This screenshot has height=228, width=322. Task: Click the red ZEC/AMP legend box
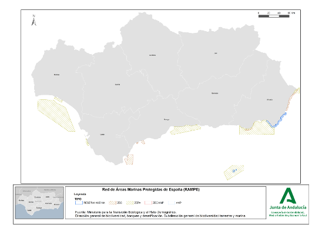tap(148, 203)
